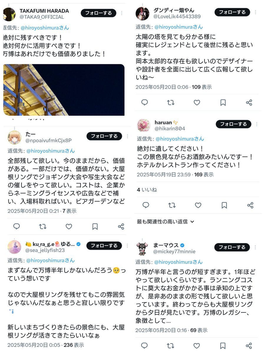Like ダンディー畑やん's tweet

(197, 102)
